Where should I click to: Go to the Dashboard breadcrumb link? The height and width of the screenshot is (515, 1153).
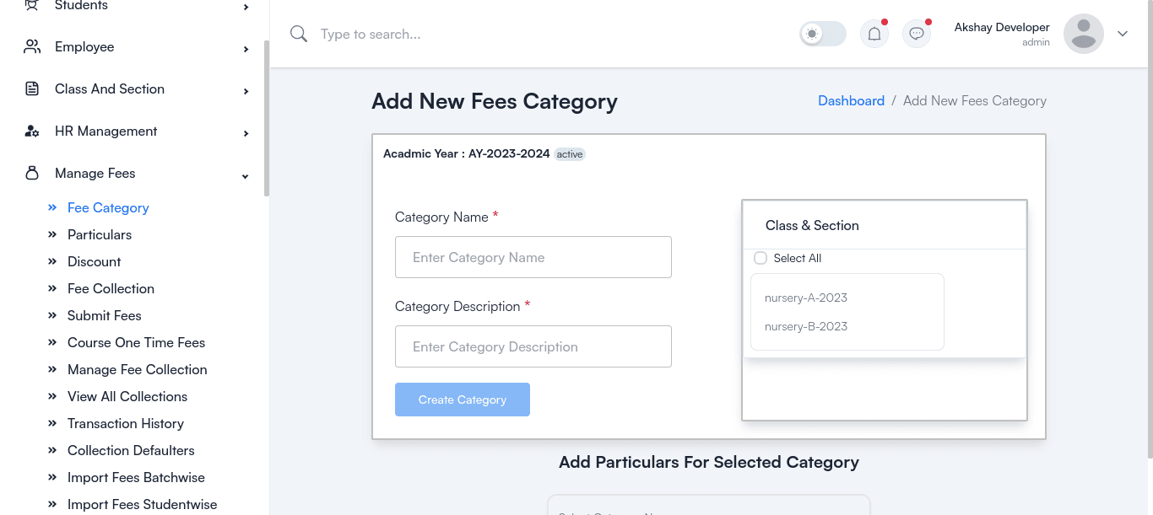point(851,100)
